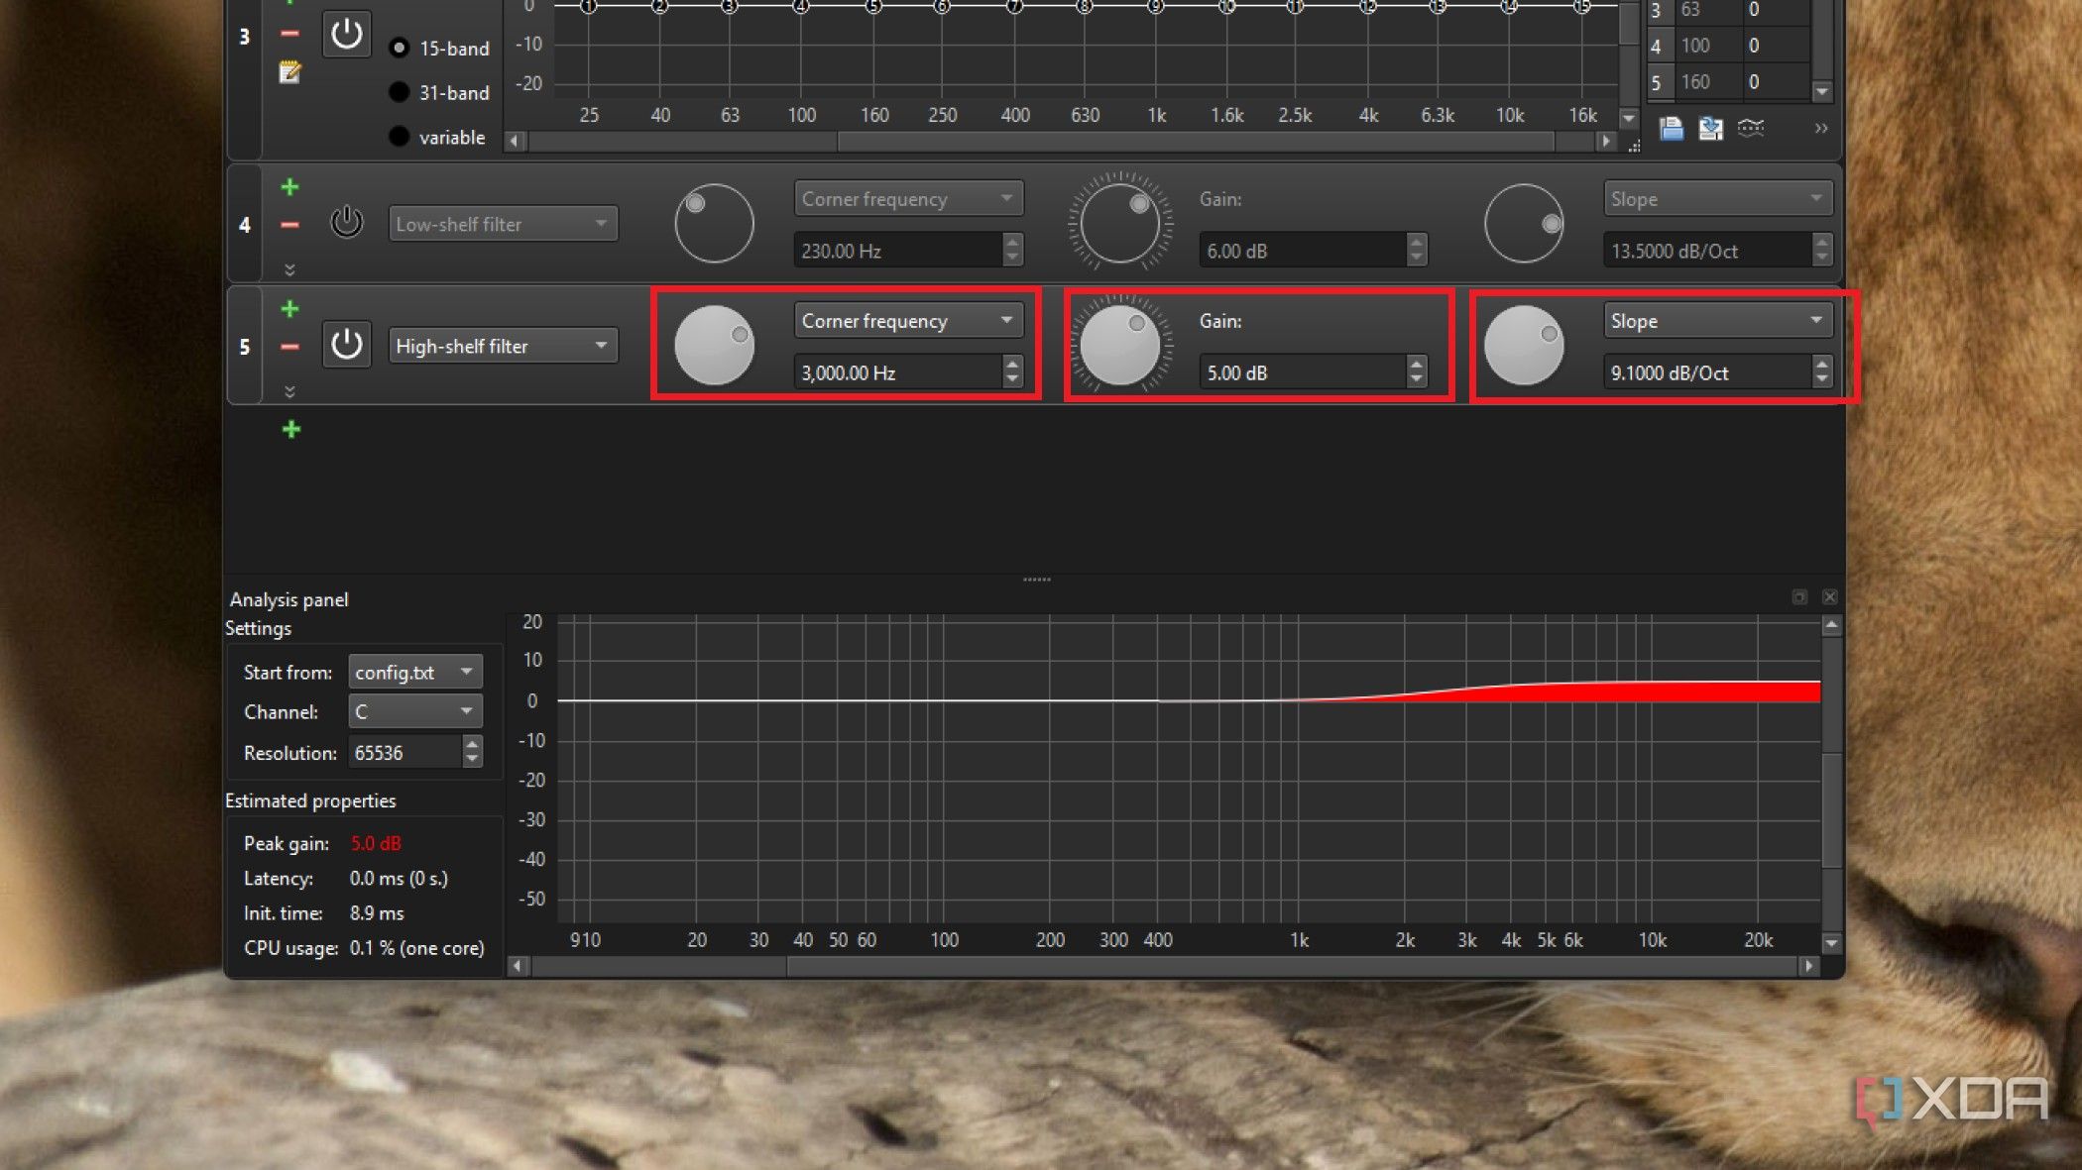The width and height of the screenshot is (2082, 1170).
Task: Open the graphic EQ editor via the notepad icon
Action: (x=289, y=72)
